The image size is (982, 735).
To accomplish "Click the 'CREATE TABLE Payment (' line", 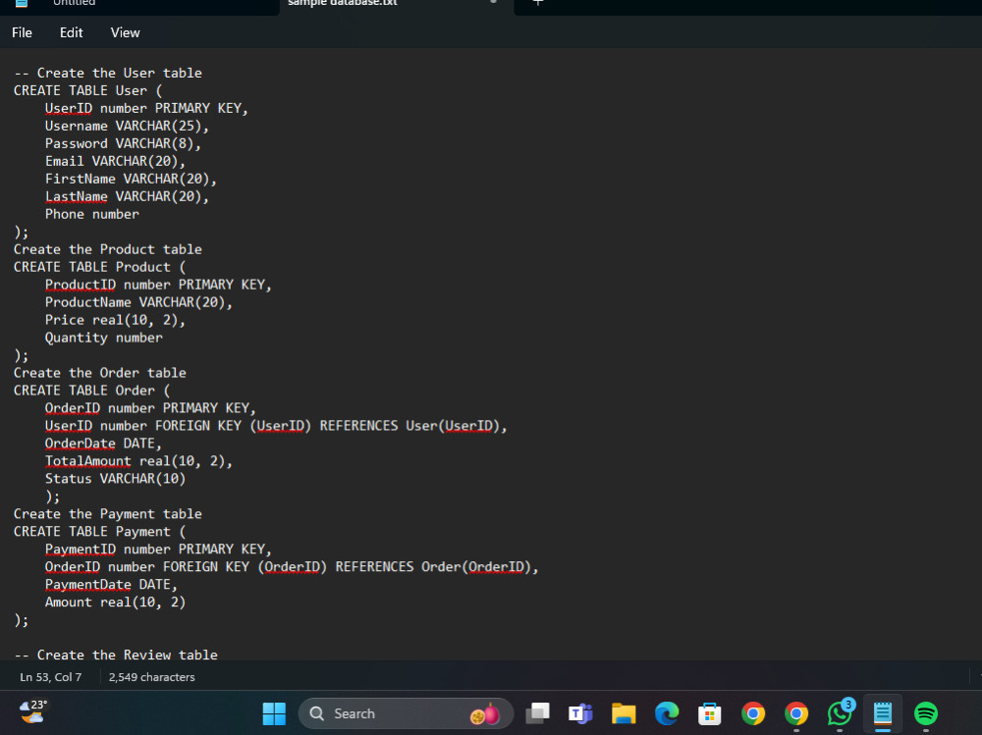I will 99,532.
